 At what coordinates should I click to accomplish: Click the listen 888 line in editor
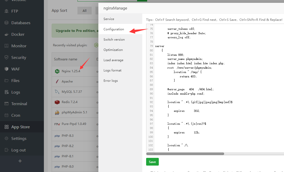click(x=176, y=55)
